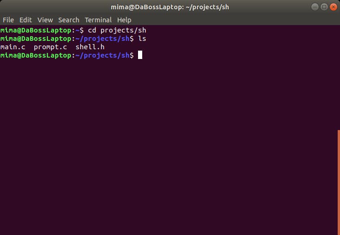
Task: Open the File menu
Action: [x=8, y=20]
